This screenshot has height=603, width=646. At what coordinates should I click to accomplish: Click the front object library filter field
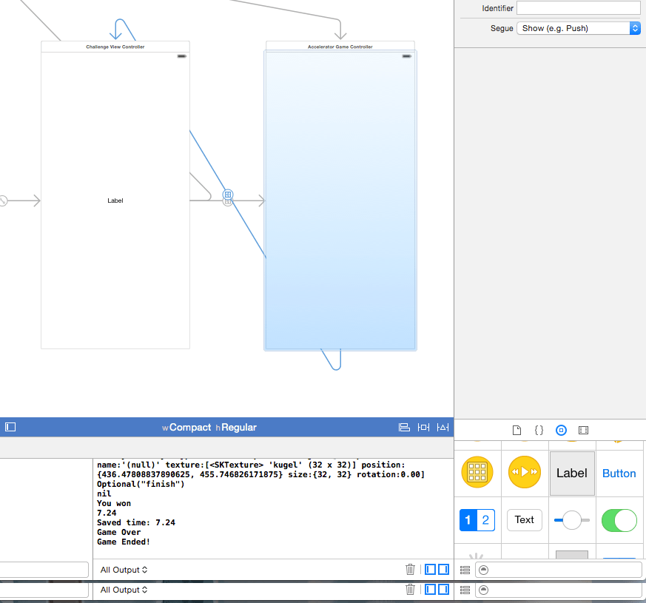[558, 570]
